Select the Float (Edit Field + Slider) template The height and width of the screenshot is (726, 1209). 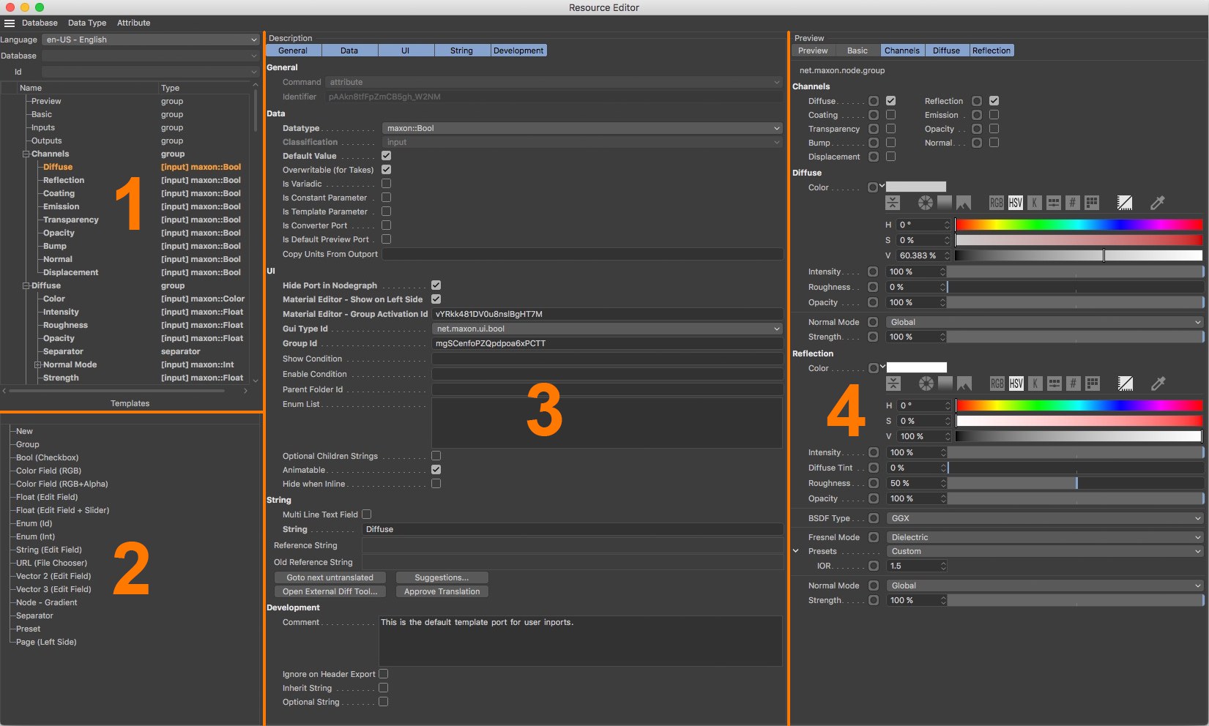click(x=62, y=510)
